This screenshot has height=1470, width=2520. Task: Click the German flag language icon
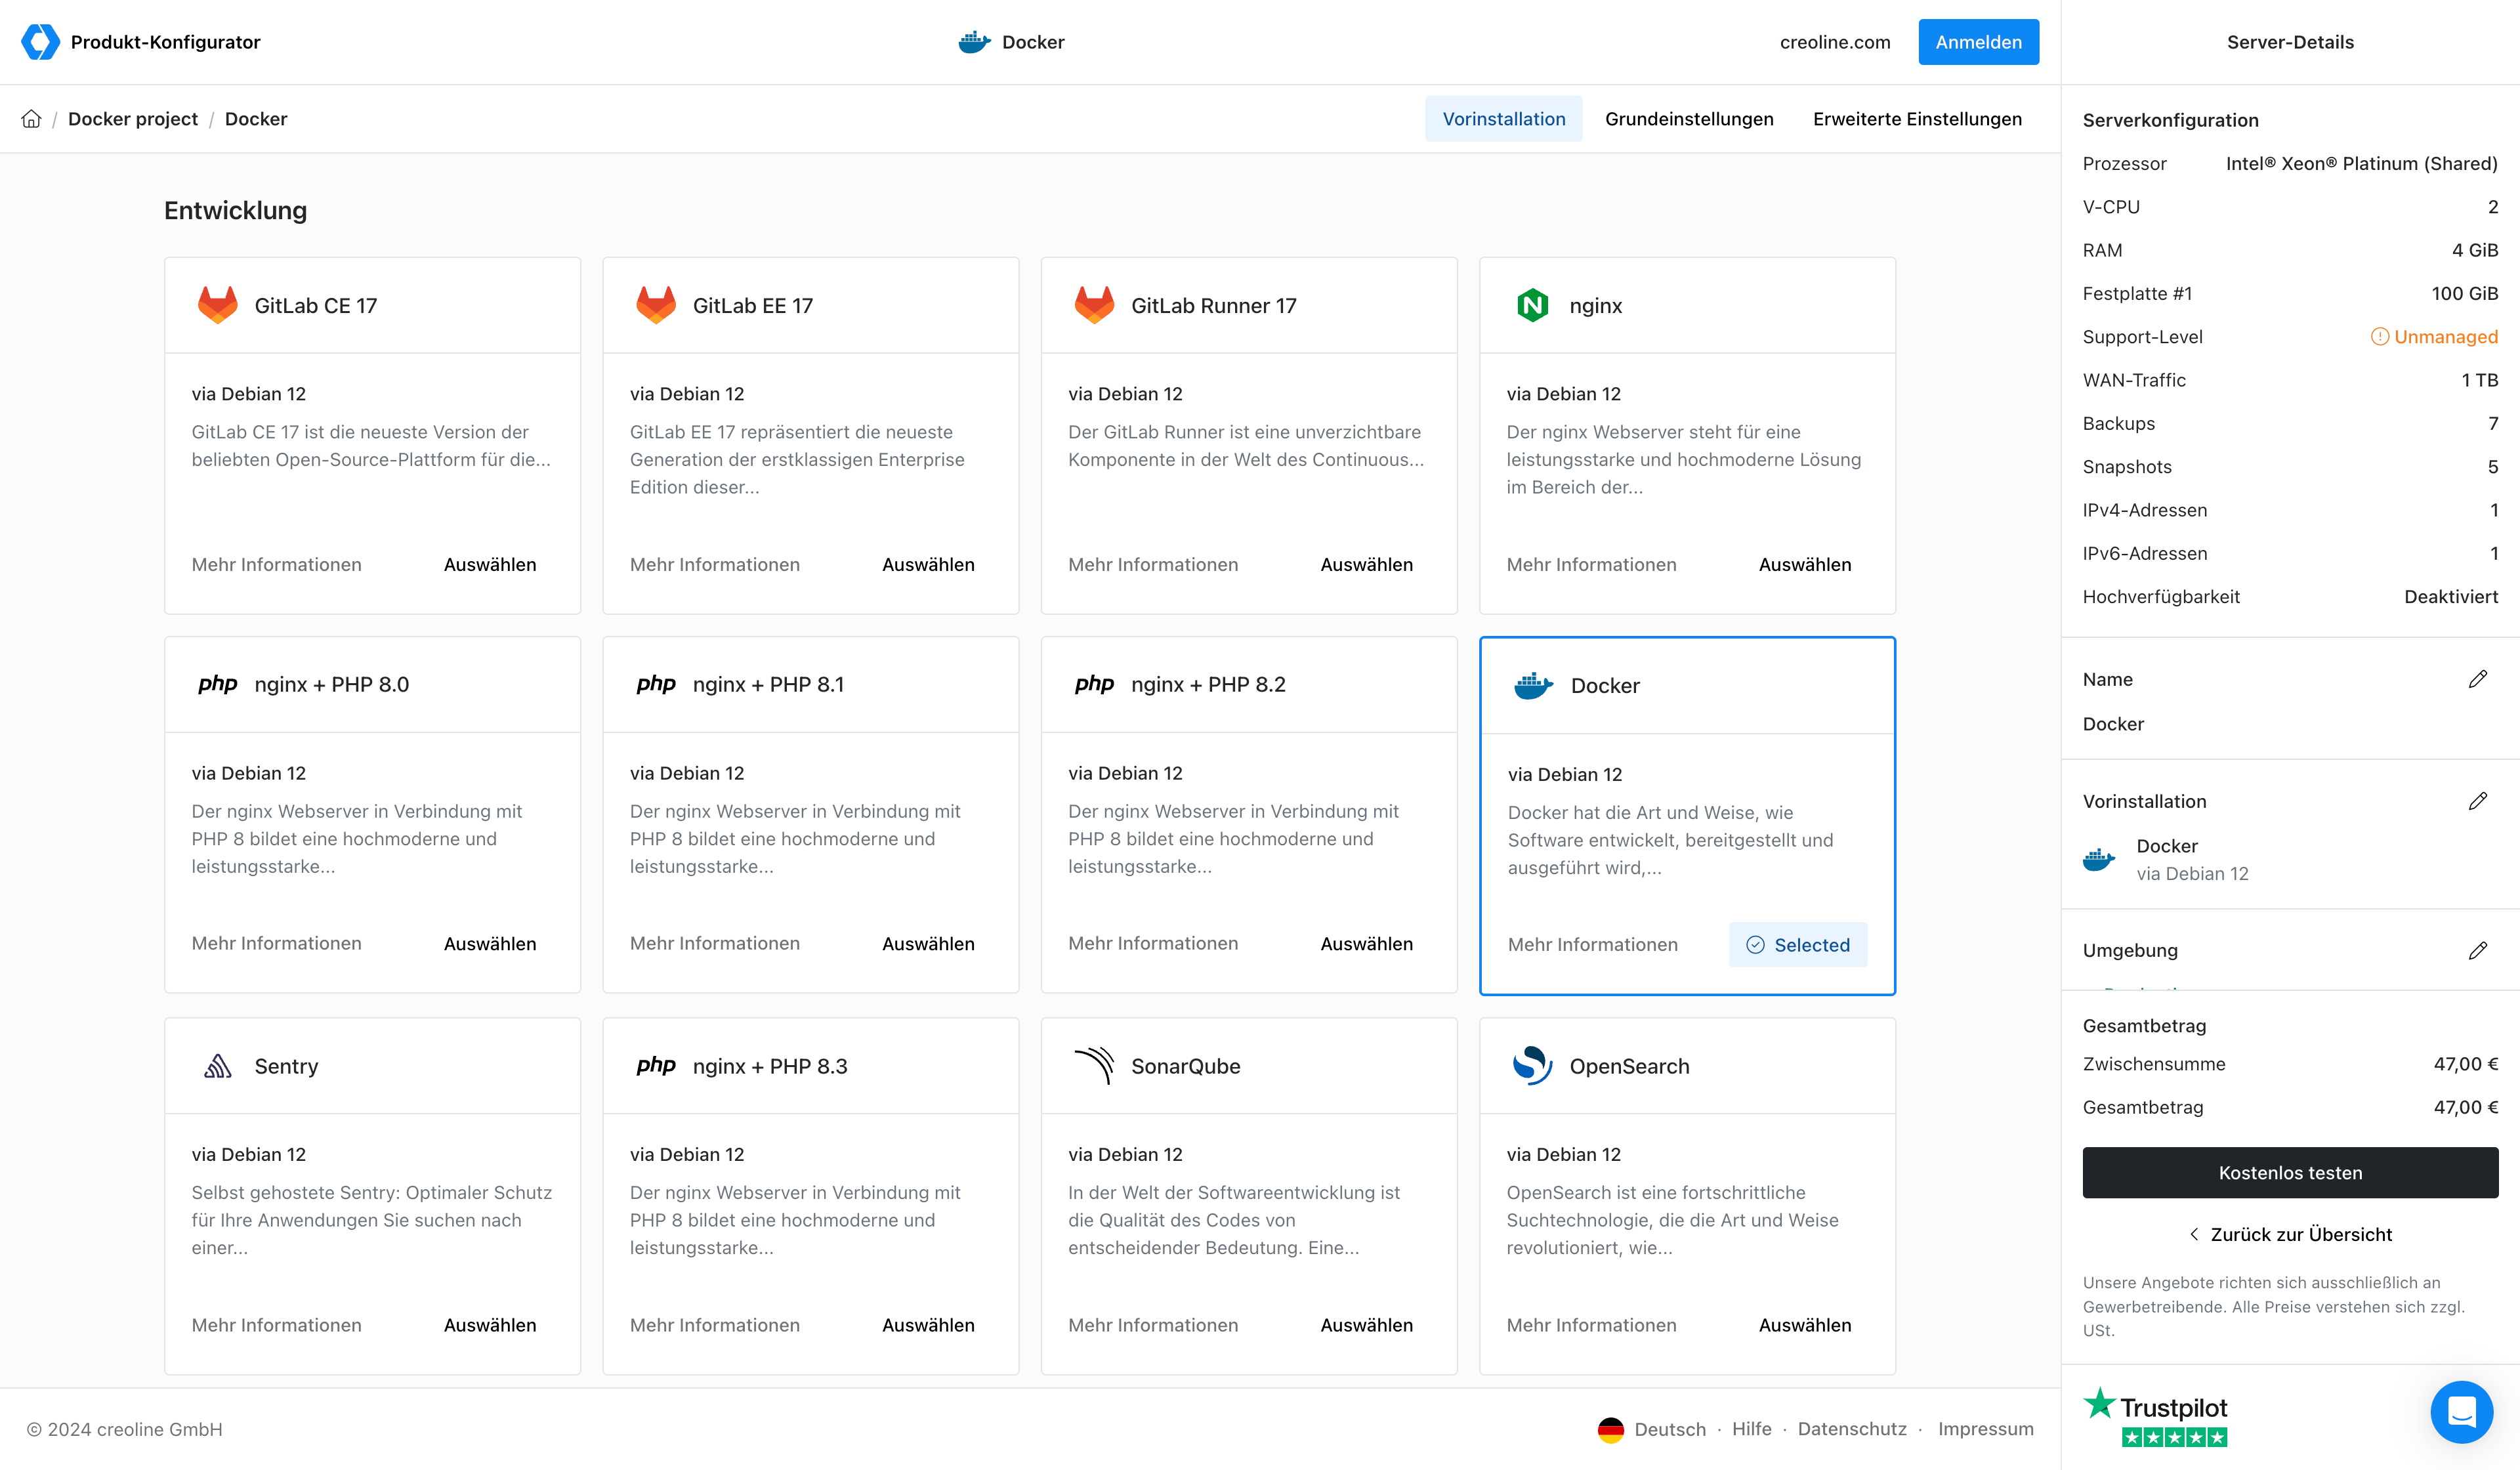[1610, 1430]
